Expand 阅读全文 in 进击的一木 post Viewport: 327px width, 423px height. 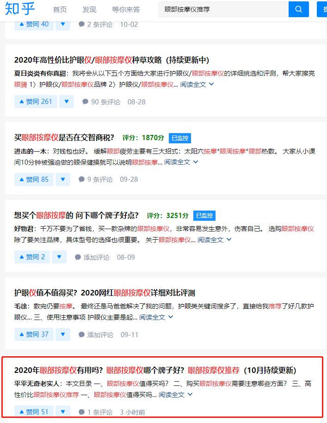[181, 162]
